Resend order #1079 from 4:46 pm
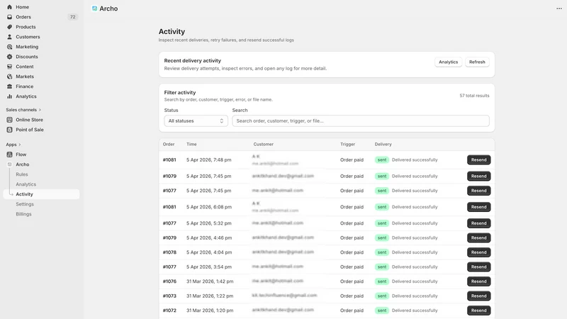Viewport: 567px width, 319px height. [479, 237]
